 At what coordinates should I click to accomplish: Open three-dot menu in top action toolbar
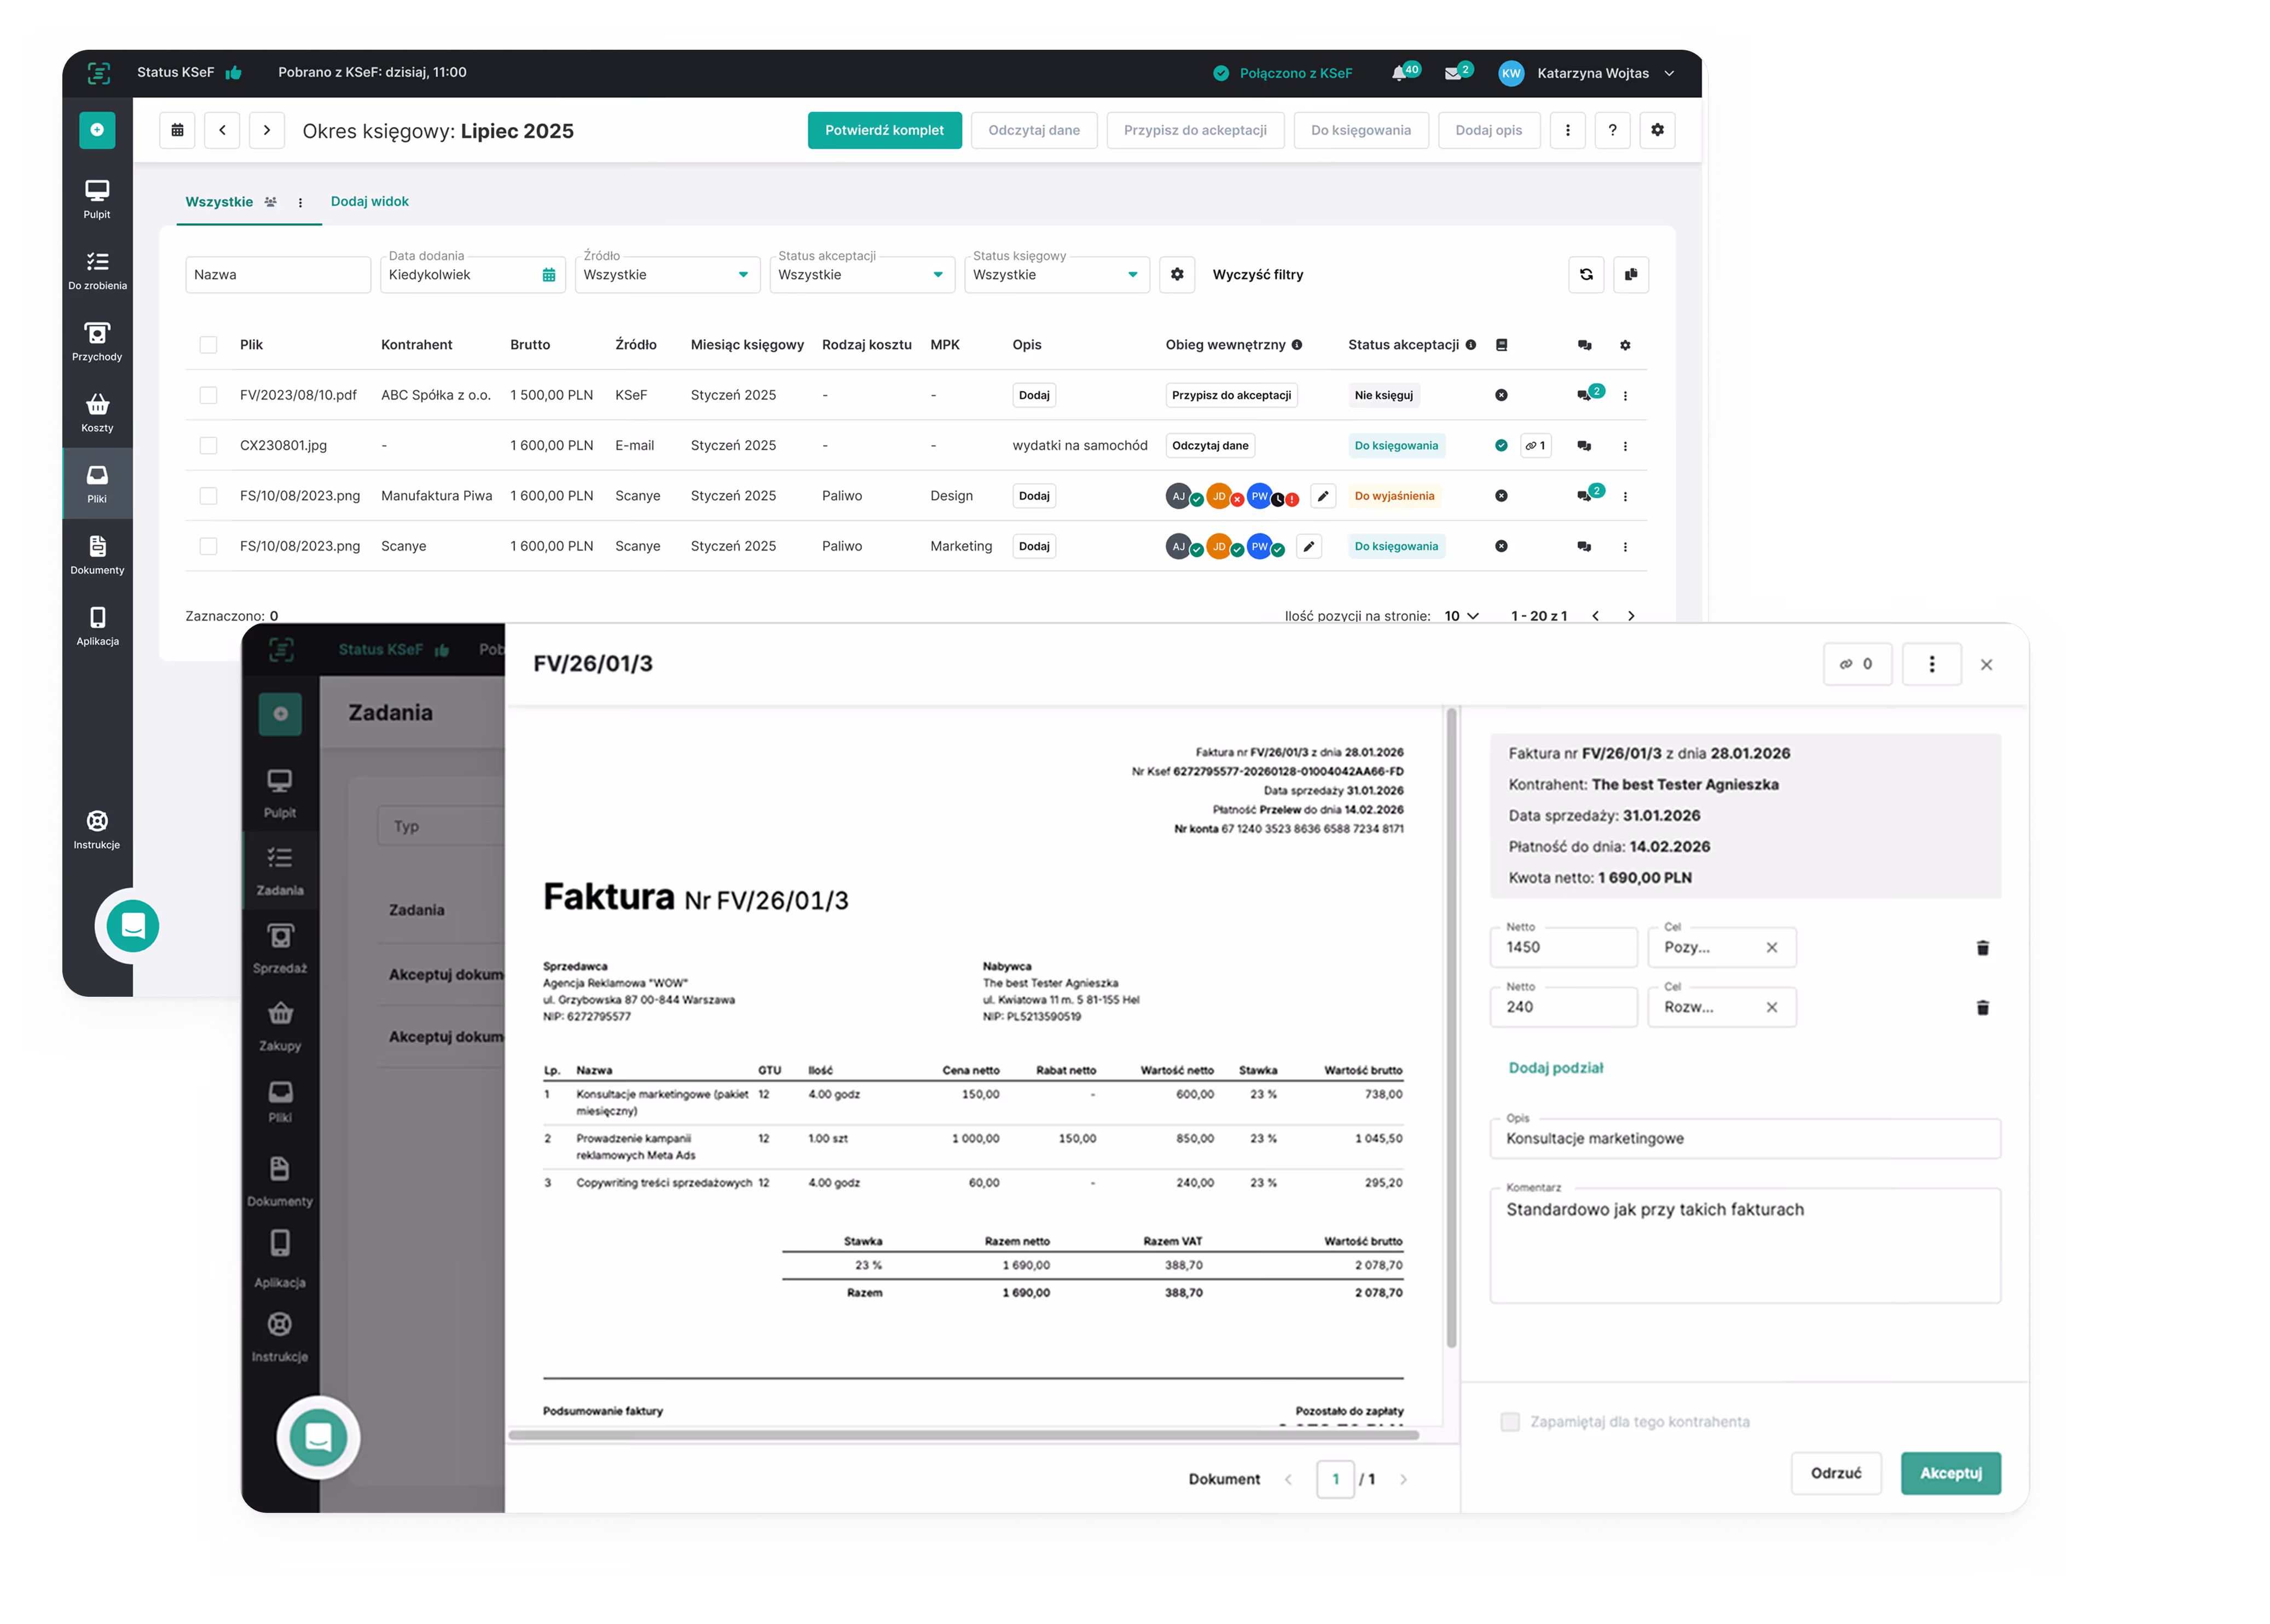[1566, 130]
